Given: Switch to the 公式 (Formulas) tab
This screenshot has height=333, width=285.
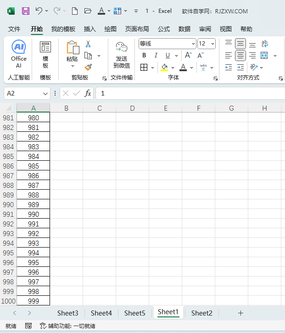Looking at the screenshot, I should [x=164, y=29].
